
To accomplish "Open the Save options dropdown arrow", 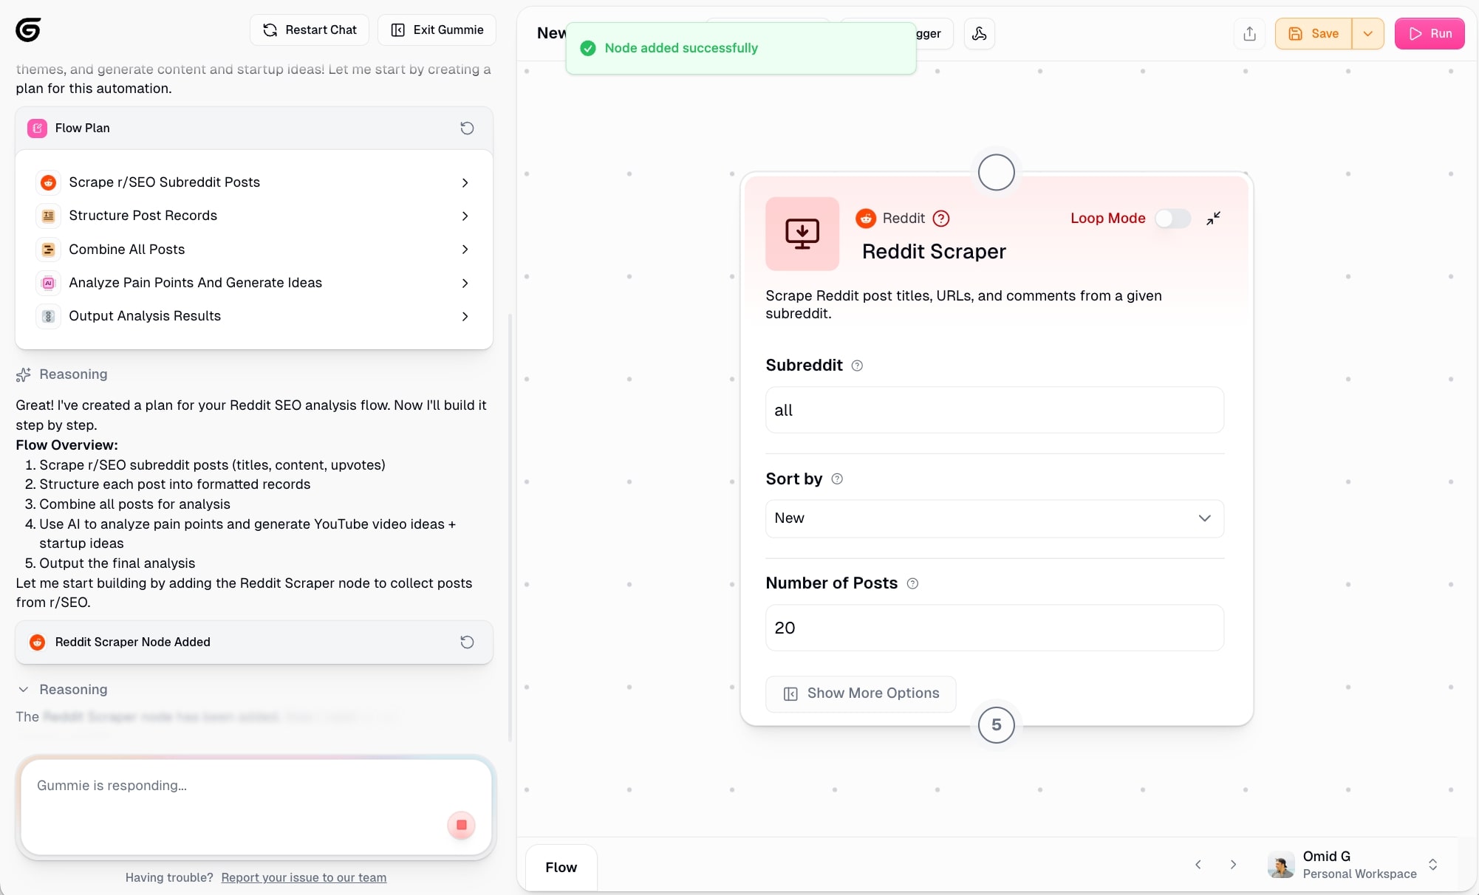I will pos(1367,33).
